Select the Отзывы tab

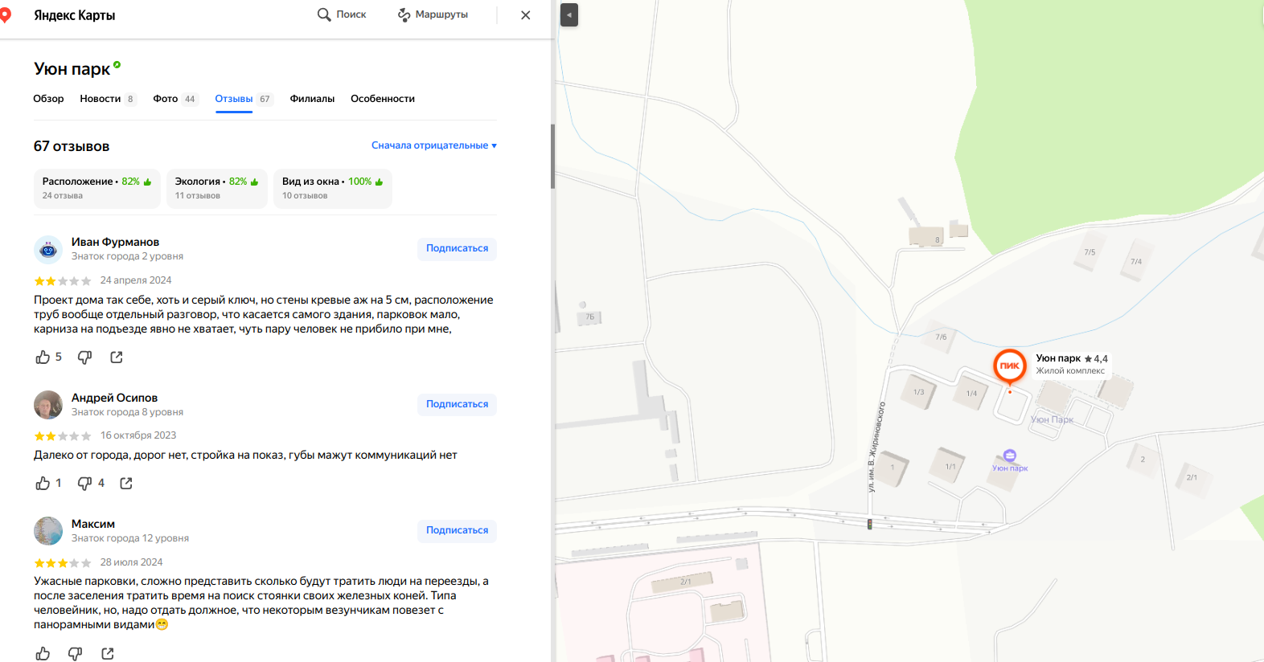pyautogui.click(x=244, y=99)
